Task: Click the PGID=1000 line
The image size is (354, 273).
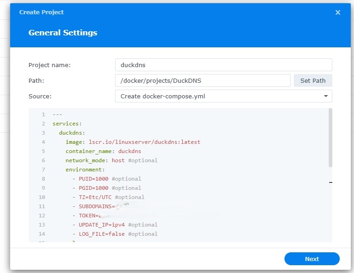Action: click(x=106, y=188)
